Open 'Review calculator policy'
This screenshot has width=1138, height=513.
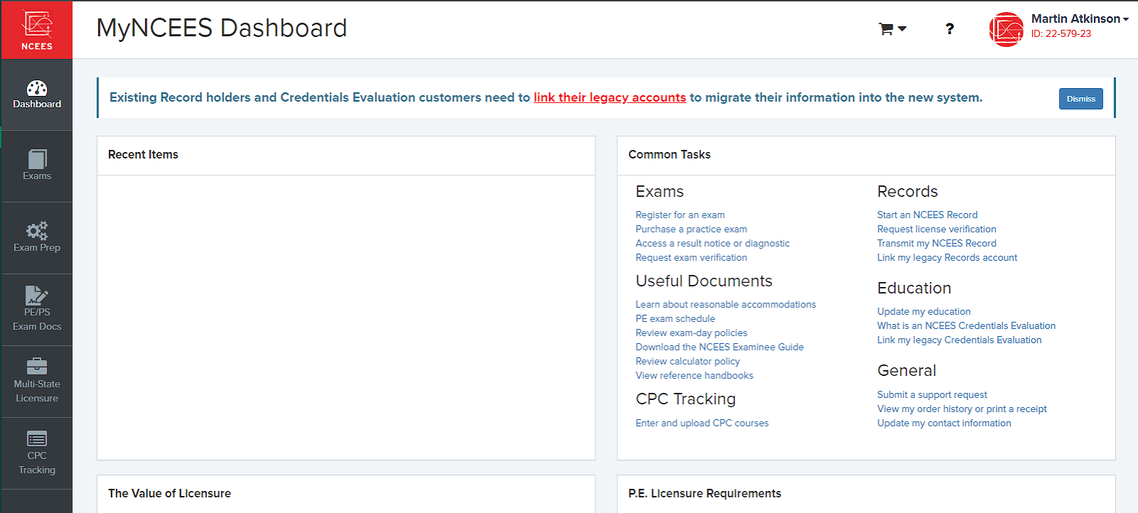point(688,361)
